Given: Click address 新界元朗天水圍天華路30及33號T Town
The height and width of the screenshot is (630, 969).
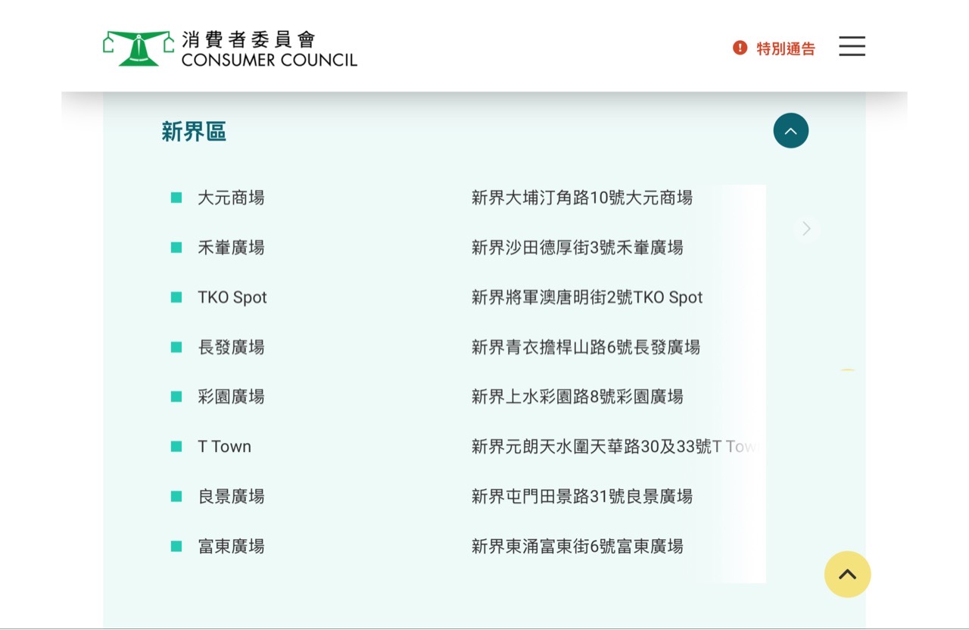Looking at the screenshot, I should click(x=614, y=447).
